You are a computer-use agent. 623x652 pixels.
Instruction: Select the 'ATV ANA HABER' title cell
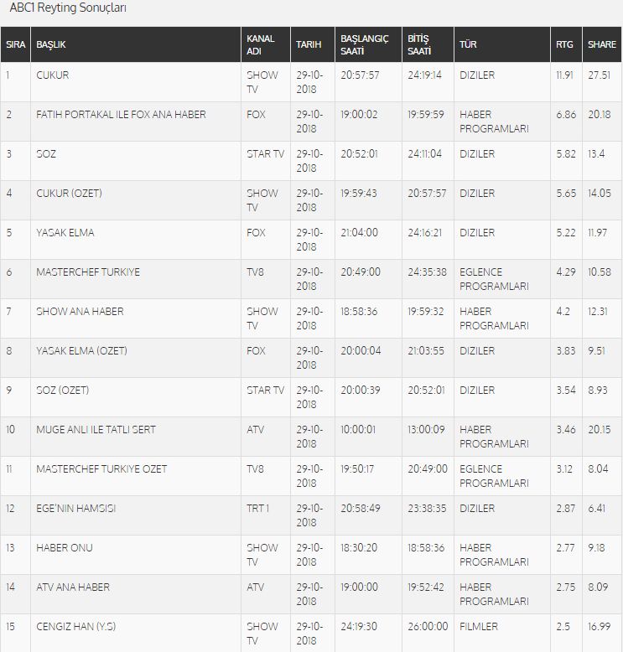point(73,587)
